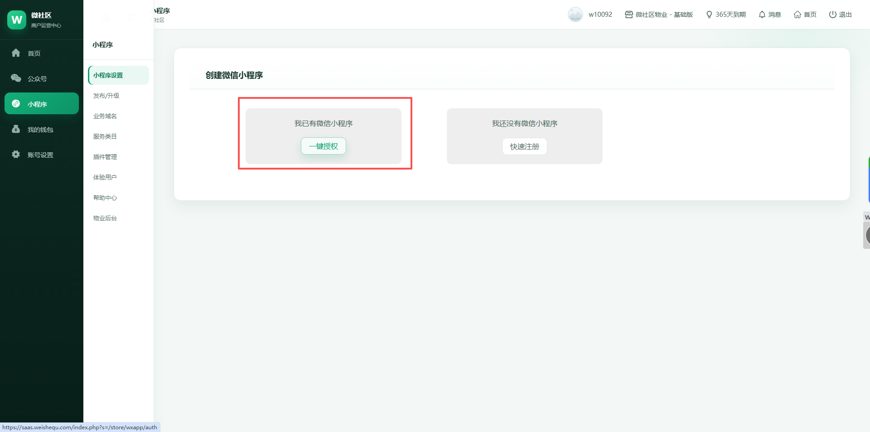Open 业务域名 submenu item

point(118,116)
